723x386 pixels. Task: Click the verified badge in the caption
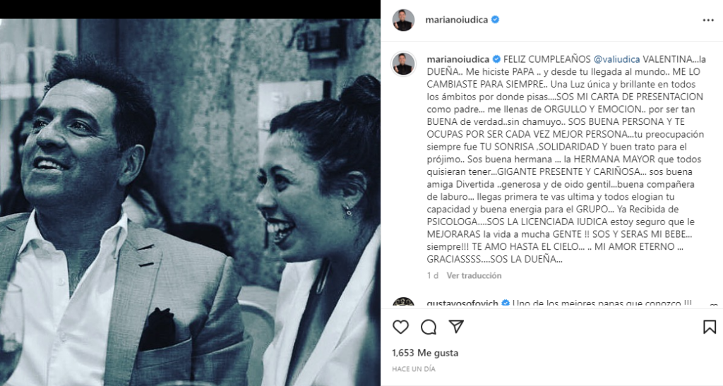pos(496,59)
